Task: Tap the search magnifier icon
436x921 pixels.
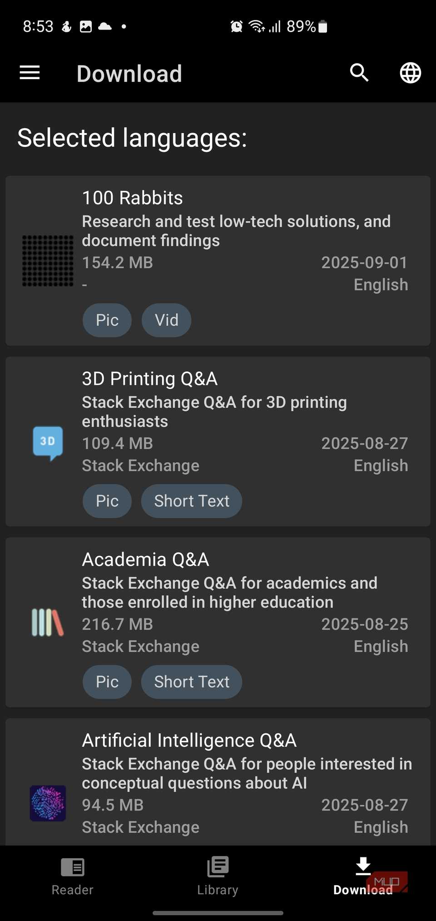Action: (x=359, y=73)
